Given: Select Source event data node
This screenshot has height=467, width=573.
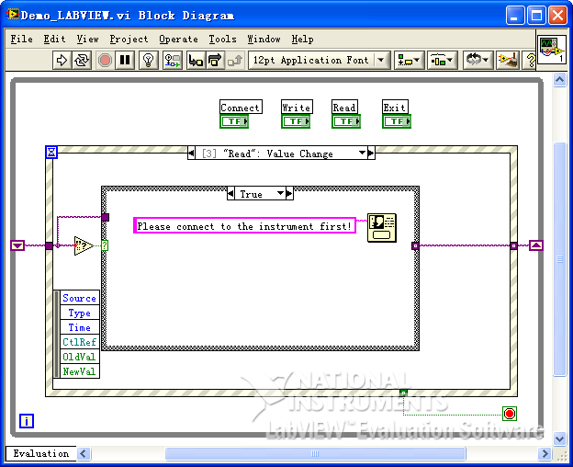Looking at the screenshot, I should pos(79,298).
